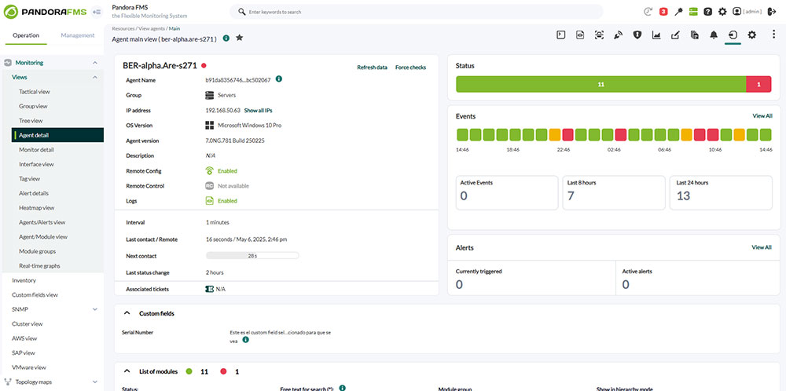
Task: Click the View agents breadcrumb link
Action: click(152, 28)
